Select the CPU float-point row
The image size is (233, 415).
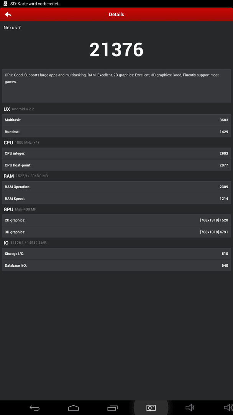click(116, 165)
